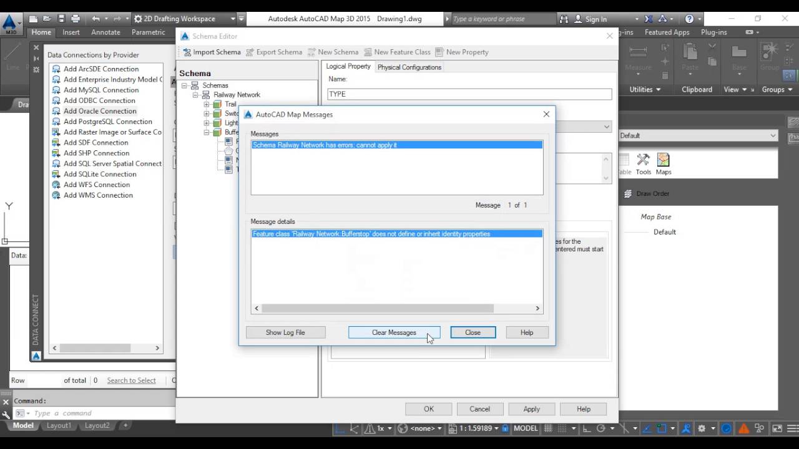The width and height of the screenshot is (799, 449).
Task: Click Apply button in Schema Editor
Action: click(x=532, y=409)
